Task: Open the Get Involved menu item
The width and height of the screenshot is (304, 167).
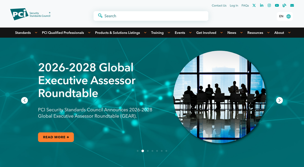Action: tap(206, 33)
